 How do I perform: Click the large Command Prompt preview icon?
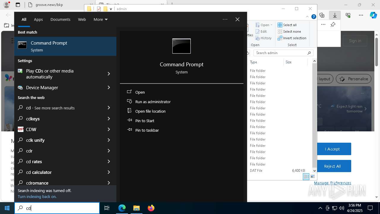181,46
